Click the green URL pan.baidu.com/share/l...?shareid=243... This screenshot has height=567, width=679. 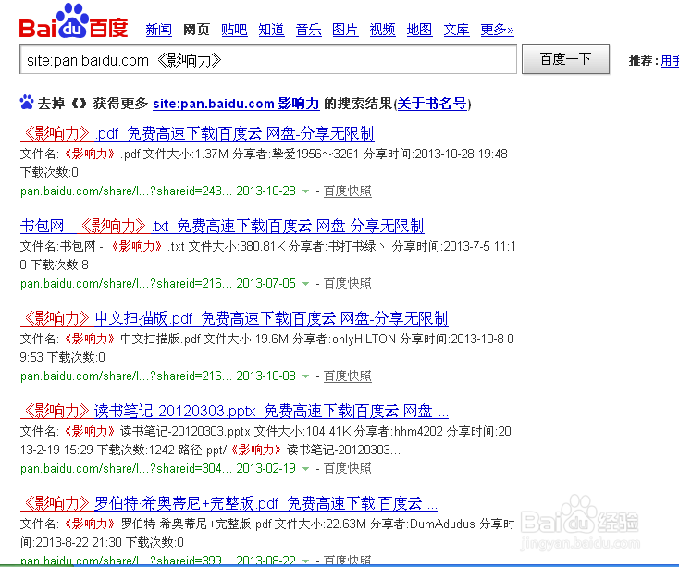[x=126, y=191]
